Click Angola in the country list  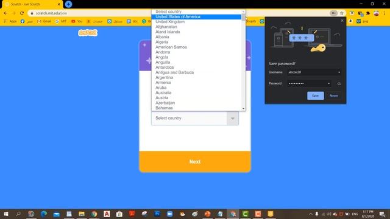[x=196, y=57]
